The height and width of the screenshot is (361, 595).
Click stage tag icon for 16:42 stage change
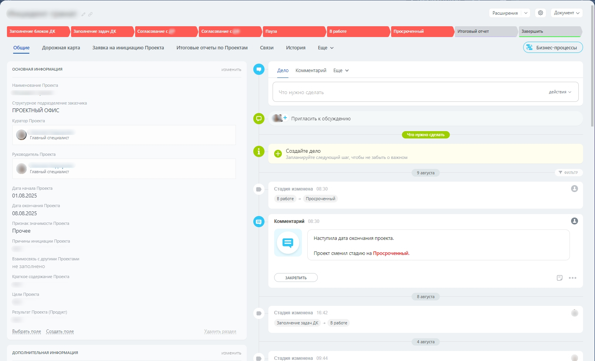pos(259,313)
